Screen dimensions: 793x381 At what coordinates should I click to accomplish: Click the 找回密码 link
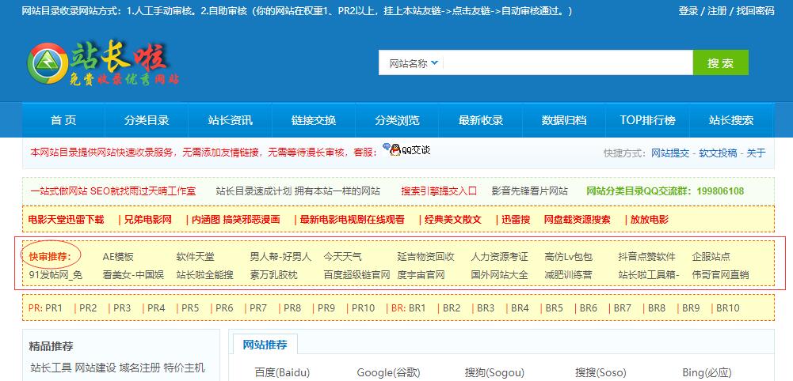(755, 11)
